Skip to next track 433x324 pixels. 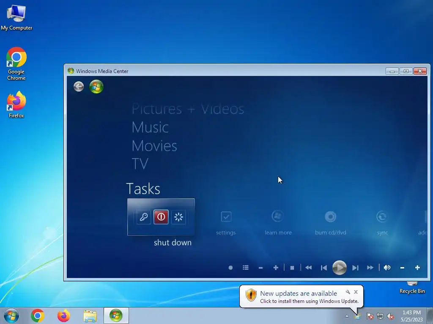355,268
